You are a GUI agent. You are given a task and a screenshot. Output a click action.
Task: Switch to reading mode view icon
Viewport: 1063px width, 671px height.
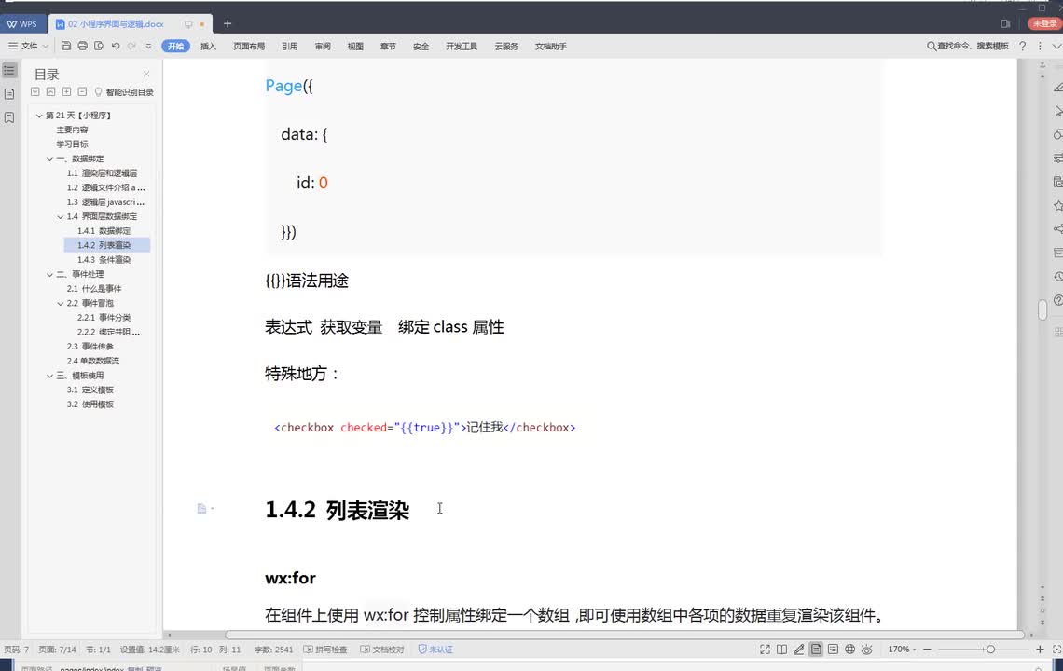(781, 650)
